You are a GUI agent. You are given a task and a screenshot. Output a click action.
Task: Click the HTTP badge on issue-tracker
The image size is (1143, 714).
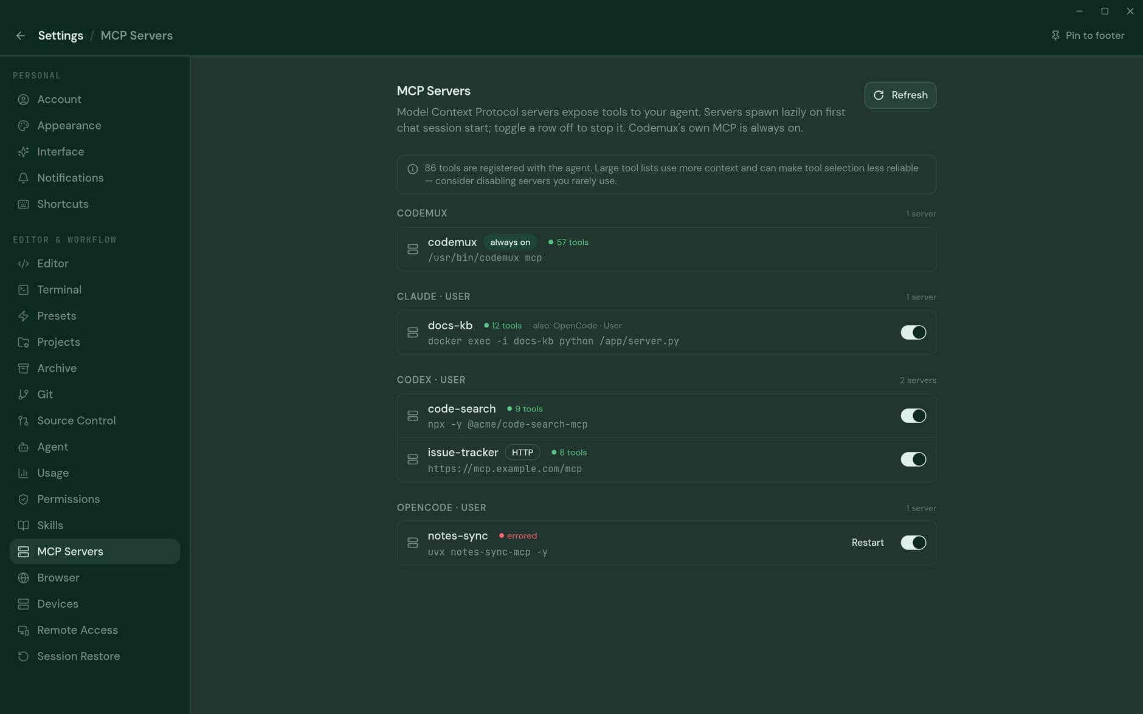tap(522, 453)
